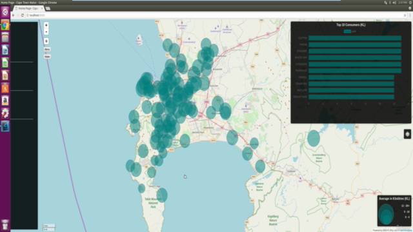Open the network indicator in top bar
The image size is (413, 232).
coord(386,3)
